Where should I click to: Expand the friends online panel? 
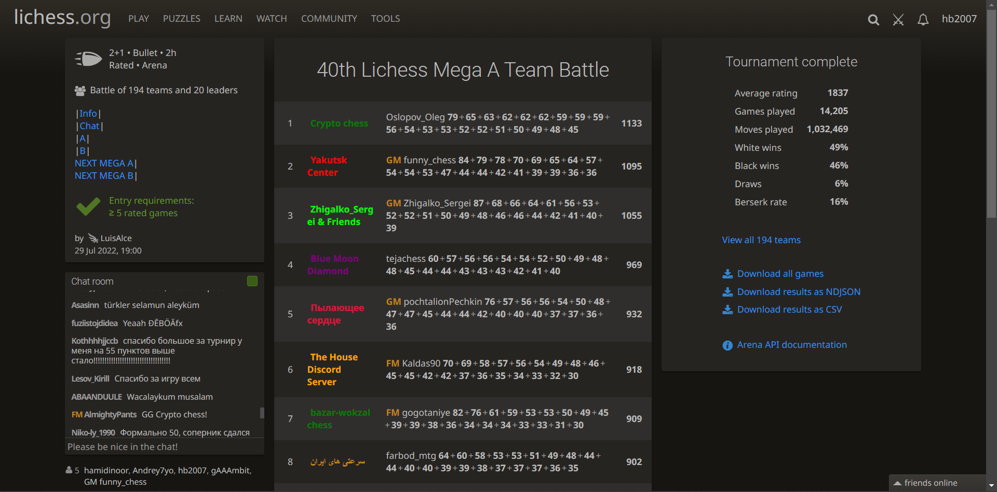(x=937, y=483)
